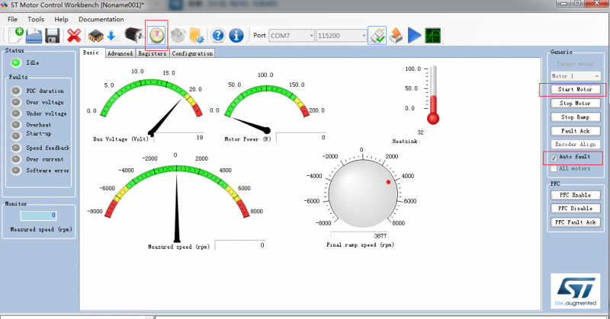Click the Fault Ack button
Image resolution: width=610 pixels, height=319 pixels.
point(575,131)
